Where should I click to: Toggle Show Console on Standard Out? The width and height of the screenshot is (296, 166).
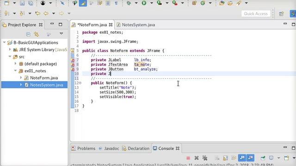[242, 158]
